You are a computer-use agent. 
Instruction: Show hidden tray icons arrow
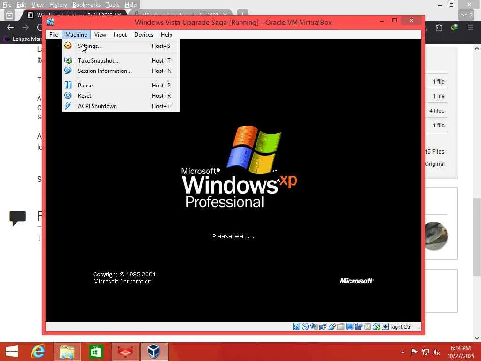pyautogui.click(x=403, y=352)
